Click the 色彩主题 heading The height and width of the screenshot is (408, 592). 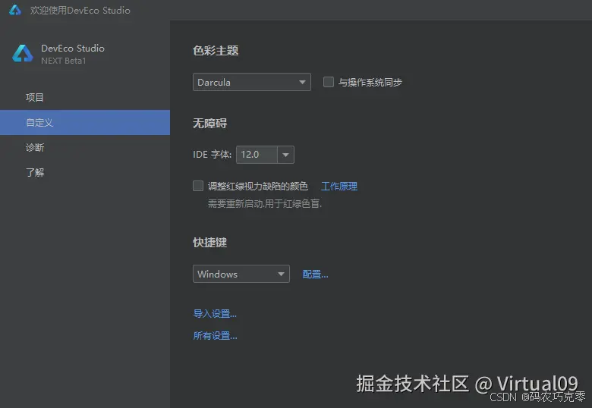(216, 51)
